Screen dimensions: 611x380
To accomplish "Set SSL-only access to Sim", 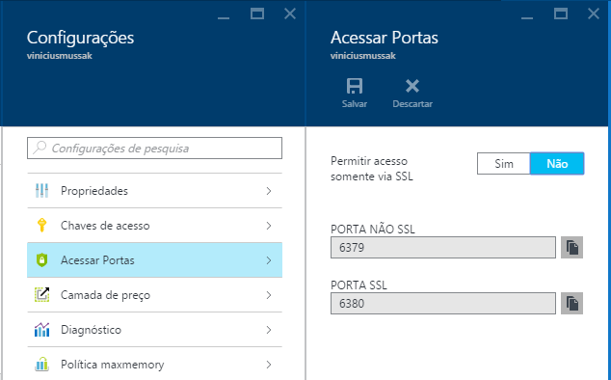I will pyautogui.click(x=503, y=163).
